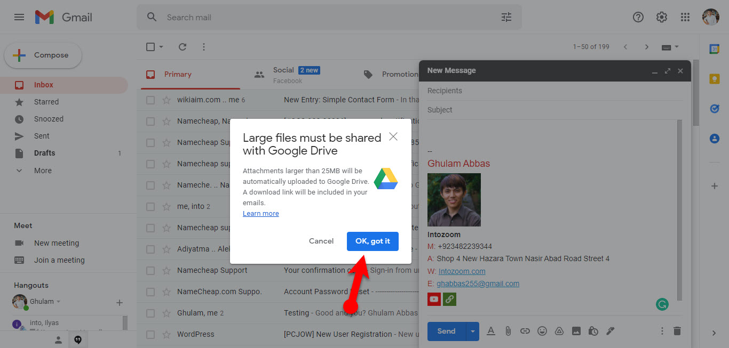Insert an emoji in the new message
729x348 pixels.
pyautogui.click(x=542, y=331)
